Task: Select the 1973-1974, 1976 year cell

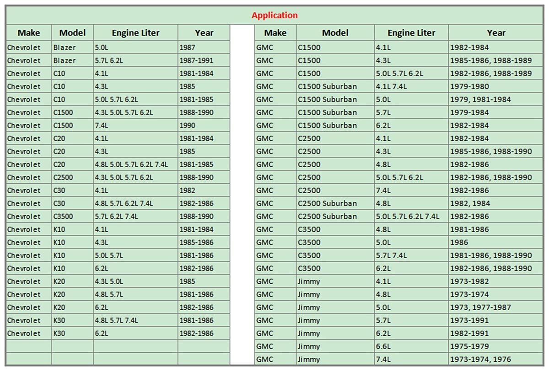Action: coord(496,360)
